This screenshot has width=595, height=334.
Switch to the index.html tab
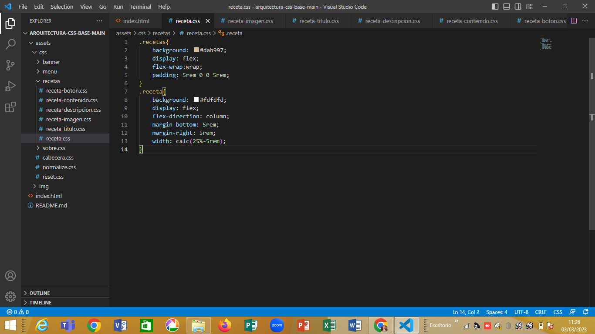pos(135,21)
